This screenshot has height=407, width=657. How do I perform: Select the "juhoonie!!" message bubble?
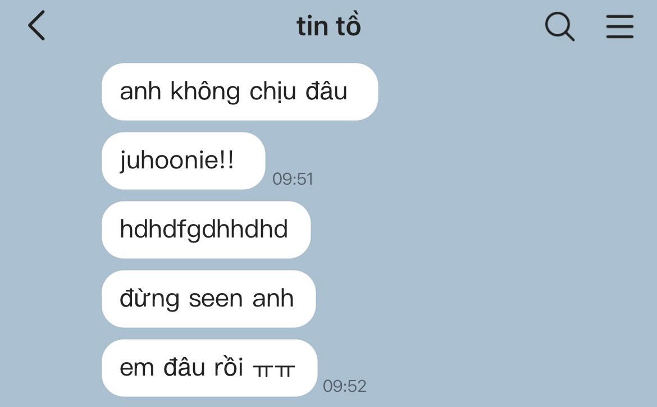click(183, 161)
